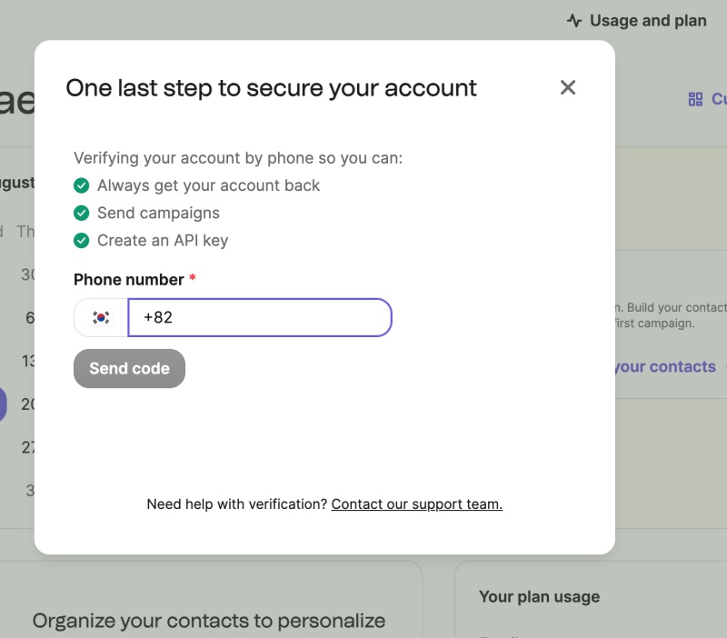Viewport: 727px width, 638px height.
Task: Select day 27 in the calendar
Action: pos(28,447)
